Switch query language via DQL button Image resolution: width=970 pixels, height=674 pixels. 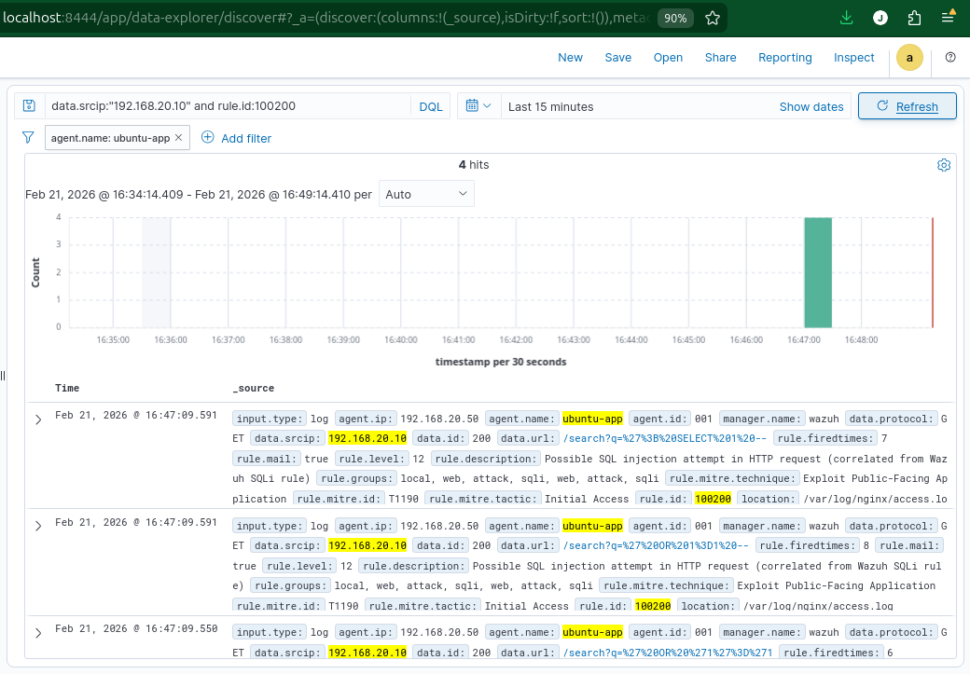[431, 106]
